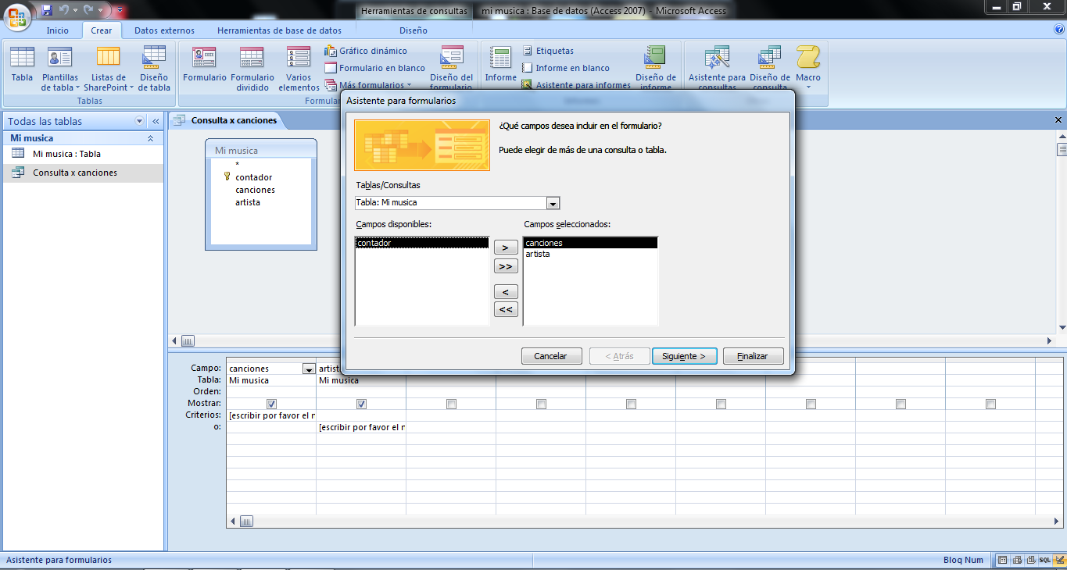Undo with the quick access toolbar arrow
1067x570 pixels.
click(x=64, y=11)
